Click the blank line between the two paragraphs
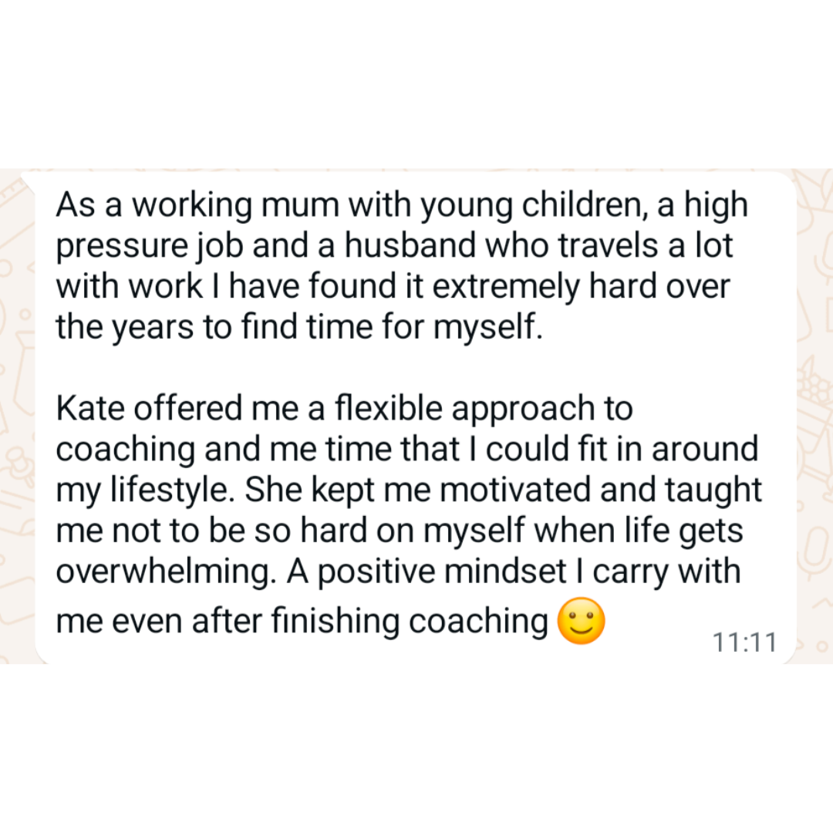Viewport: 833px width, 833px height. [309, 368]
